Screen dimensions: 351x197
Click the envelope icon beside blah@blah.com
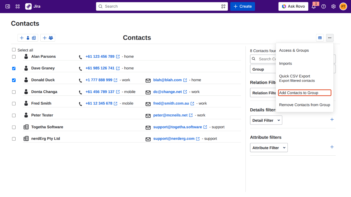pos(148,80)
